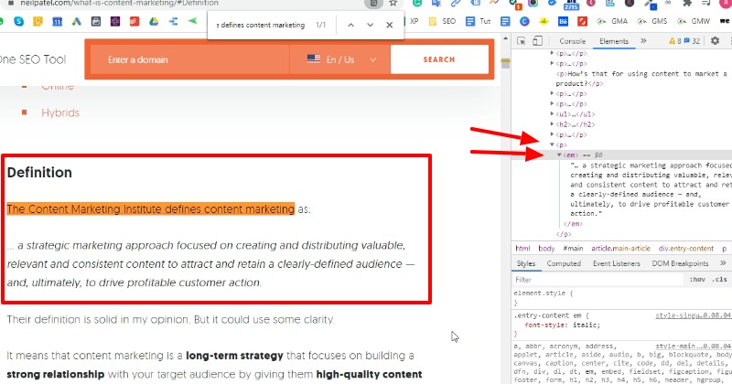The height and width of the screenshot is (384, 732).
Task: Click the inspect element picker icon
Action: (x=522, y=41)
